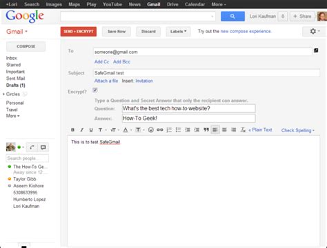The image size is (327, 248).
Task: Open the Drafts (1) folder
Action: click(16, 85)
